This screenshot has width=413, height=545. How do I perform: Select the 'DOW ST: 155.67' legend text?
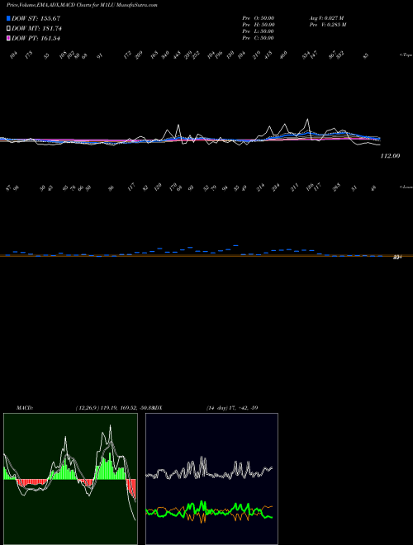coord(36,18)
